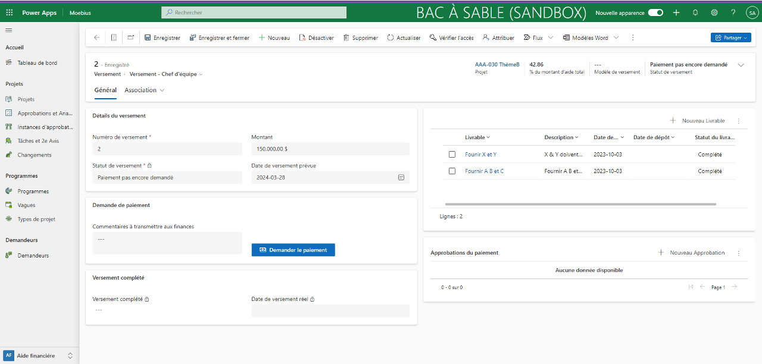This screenshot has height=364, width=762.
Task: Go to the previous page arrow
Action: (702, 287)
